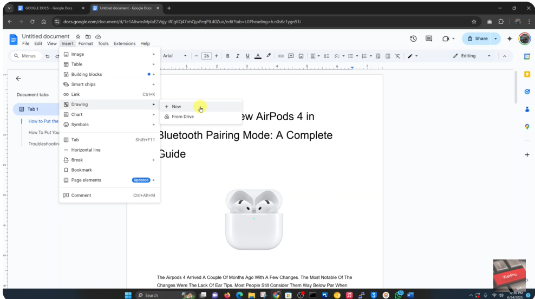The width and height of the screenshot is (535, 299).
Task: Open the Share options dropdown arrow
Action: pyautogui.click(x=496, y=38)
